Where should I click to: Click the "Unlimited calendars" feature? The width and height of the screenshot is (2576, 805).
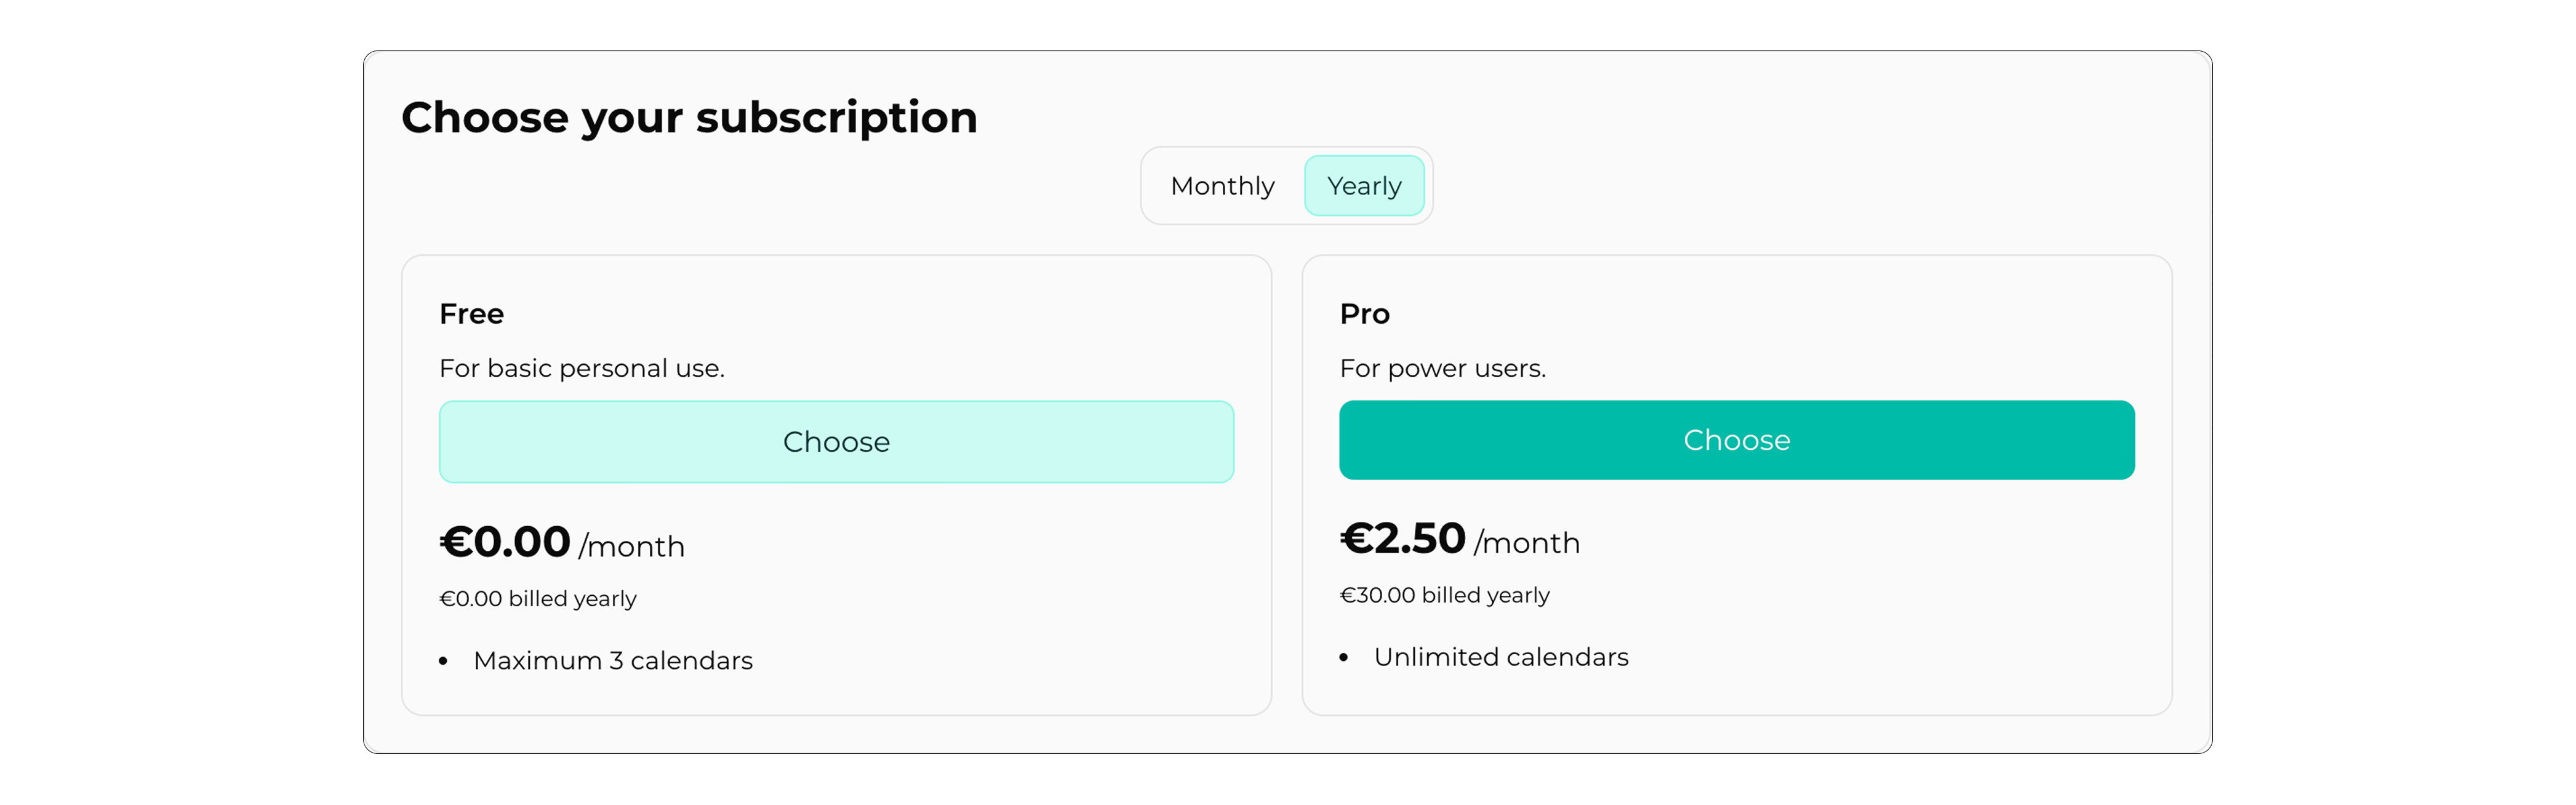[1500, 657]
